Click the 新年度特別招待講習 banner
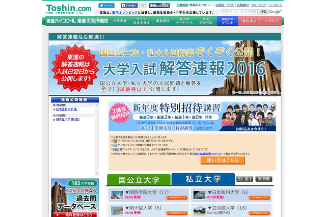This screenshot has width=326, height=217. click(193, 116)
